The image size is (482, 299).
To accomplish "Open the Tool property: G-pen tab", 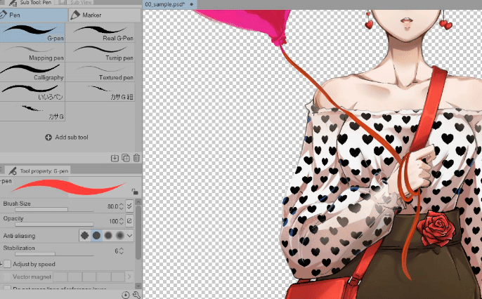I will (39, 171).
